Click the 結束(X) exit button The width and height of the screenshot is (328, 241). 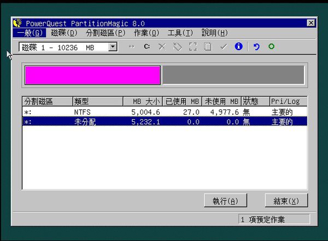pyautogui.click(x=286, y=201)
